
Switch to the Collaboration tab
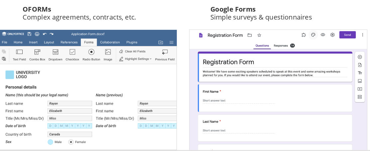coord(110,42)
